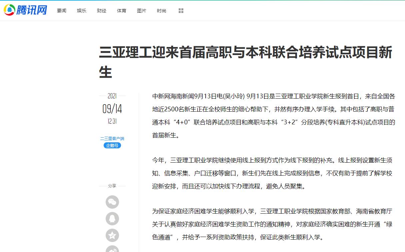Image resolution: width=405 pixels, height=252 pixels.
Task: Open the 二三里客户端 source link
Action: (x=112, y=138)
